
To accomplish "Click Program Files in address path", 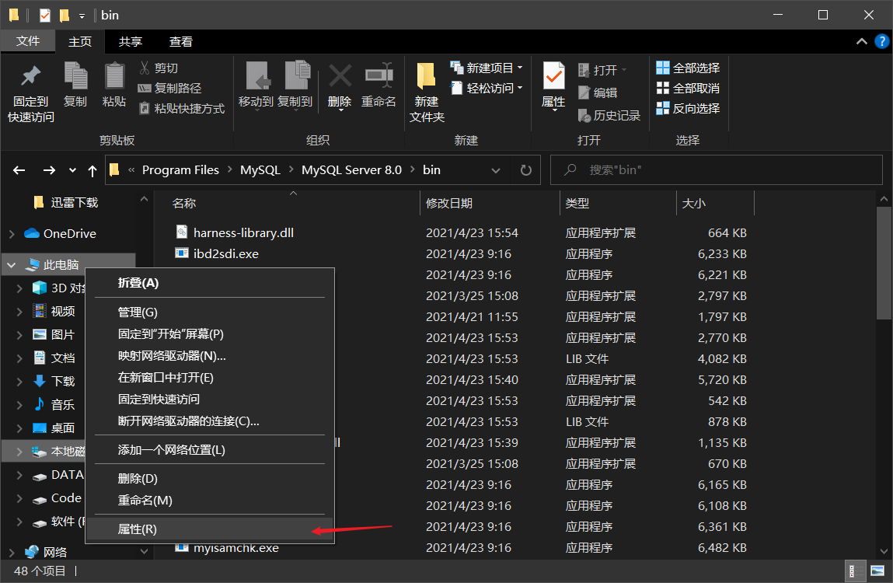I will pos(180,169).
